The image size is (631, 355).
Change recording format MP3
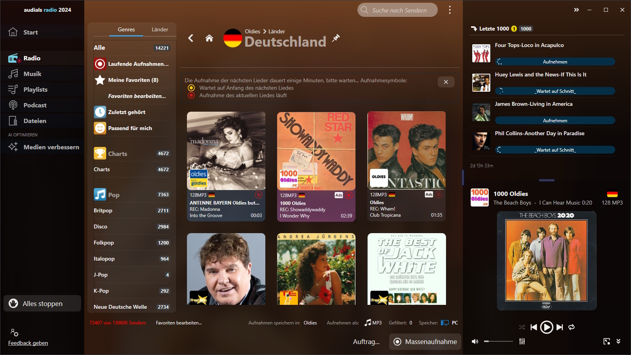(373, 323)
